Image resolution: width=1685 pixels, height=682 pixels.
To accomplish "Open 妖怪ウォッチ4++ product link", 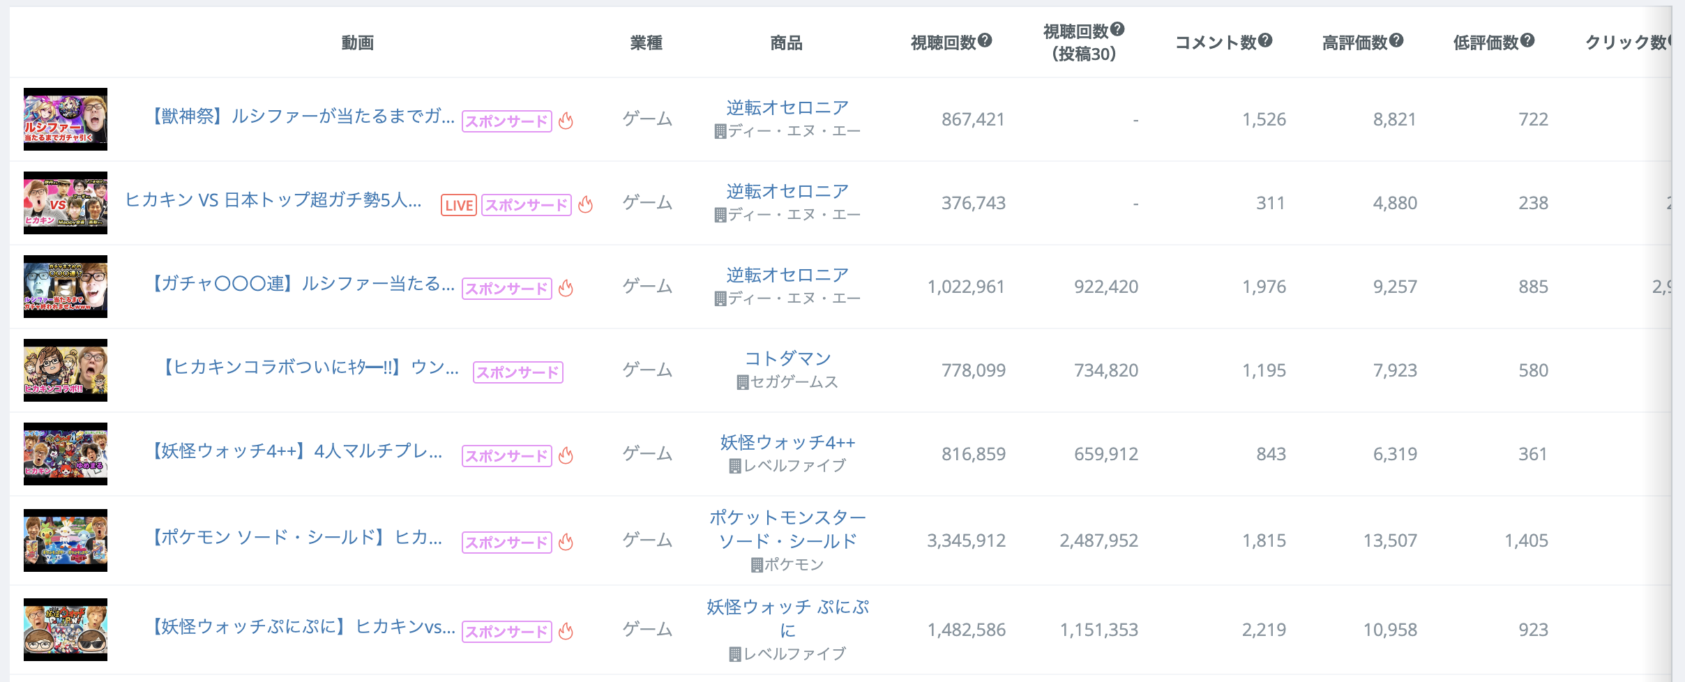I will tap(787, 442).
